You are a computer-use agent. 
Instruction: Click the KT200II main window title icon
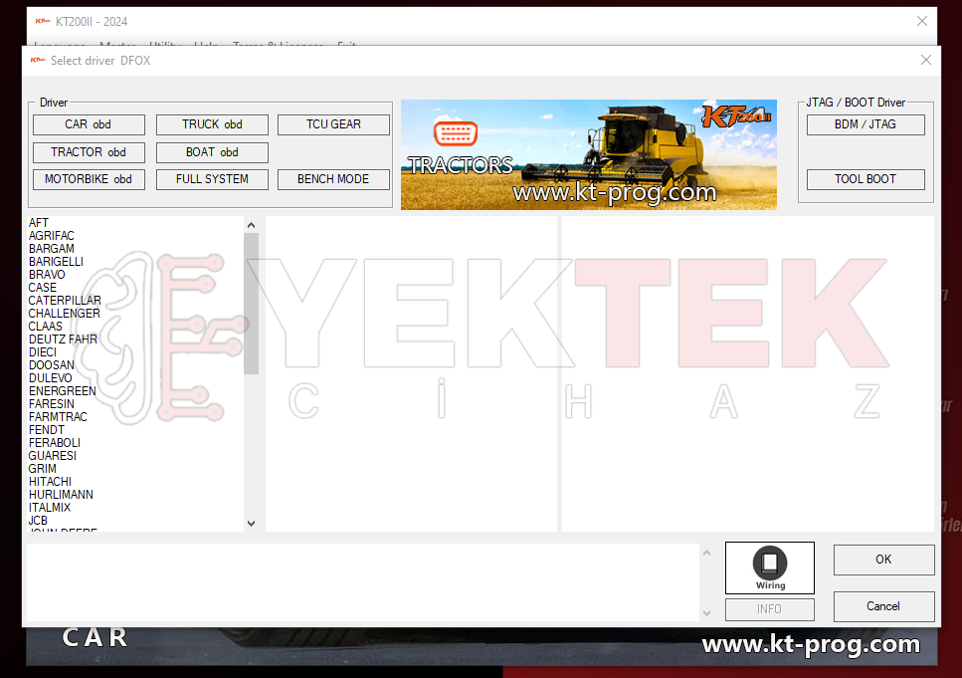click(43, 22)
